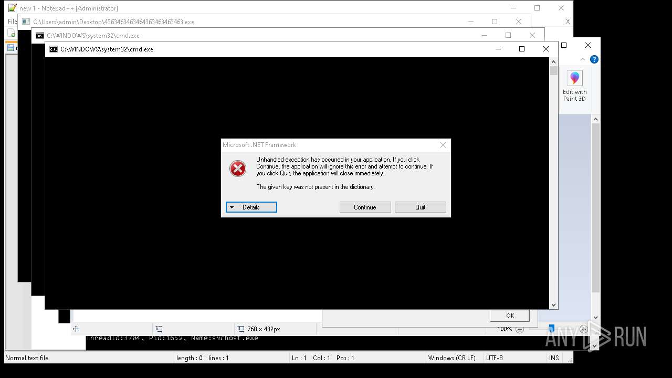Close the Notepad++ window
The image size is (672, 378).
(x=561, y=8)
